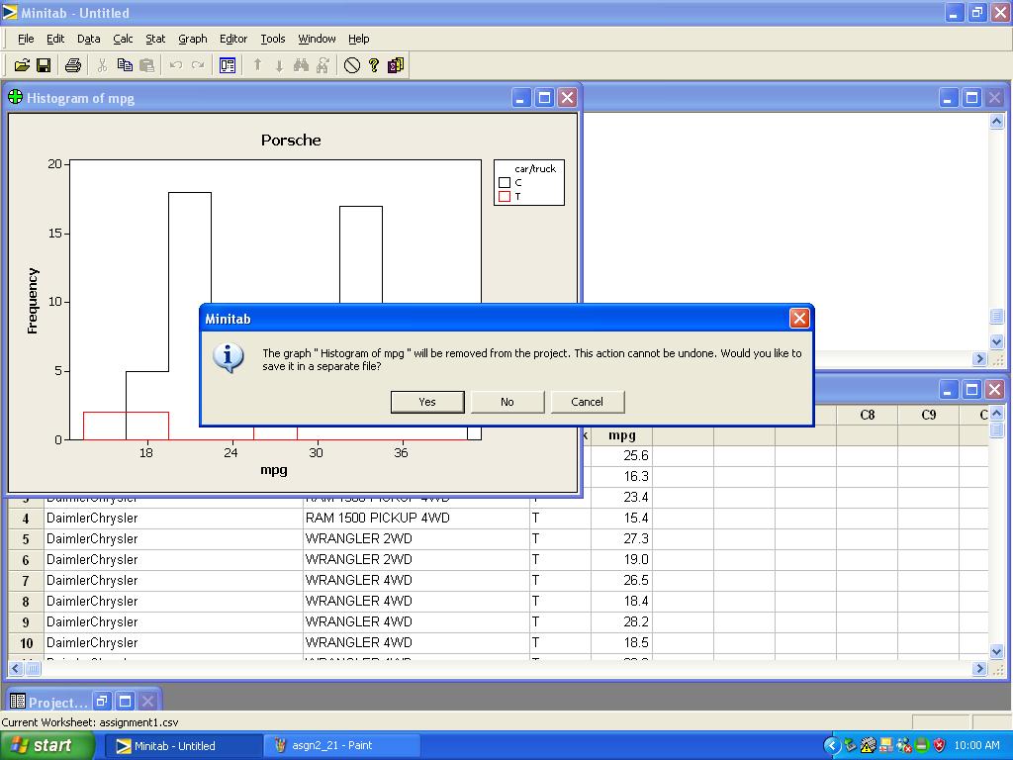Click the yellow question mark Help icon
Screen dimensions: 1013x760
(374, 65)
